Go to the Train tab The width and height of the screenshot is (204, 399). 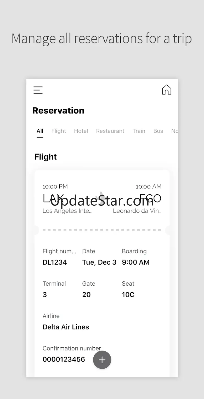139,131
